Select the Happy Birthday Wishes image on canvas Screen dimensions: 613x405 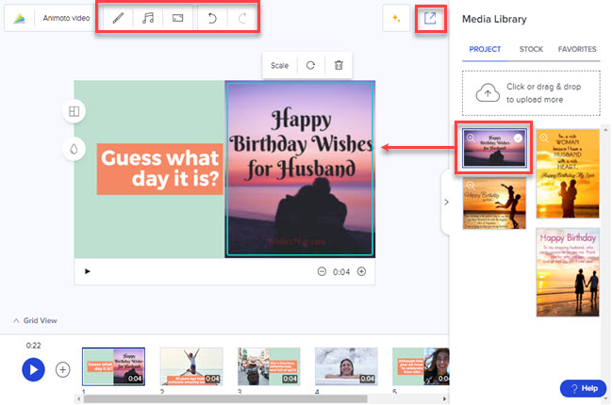pos(300,170)
